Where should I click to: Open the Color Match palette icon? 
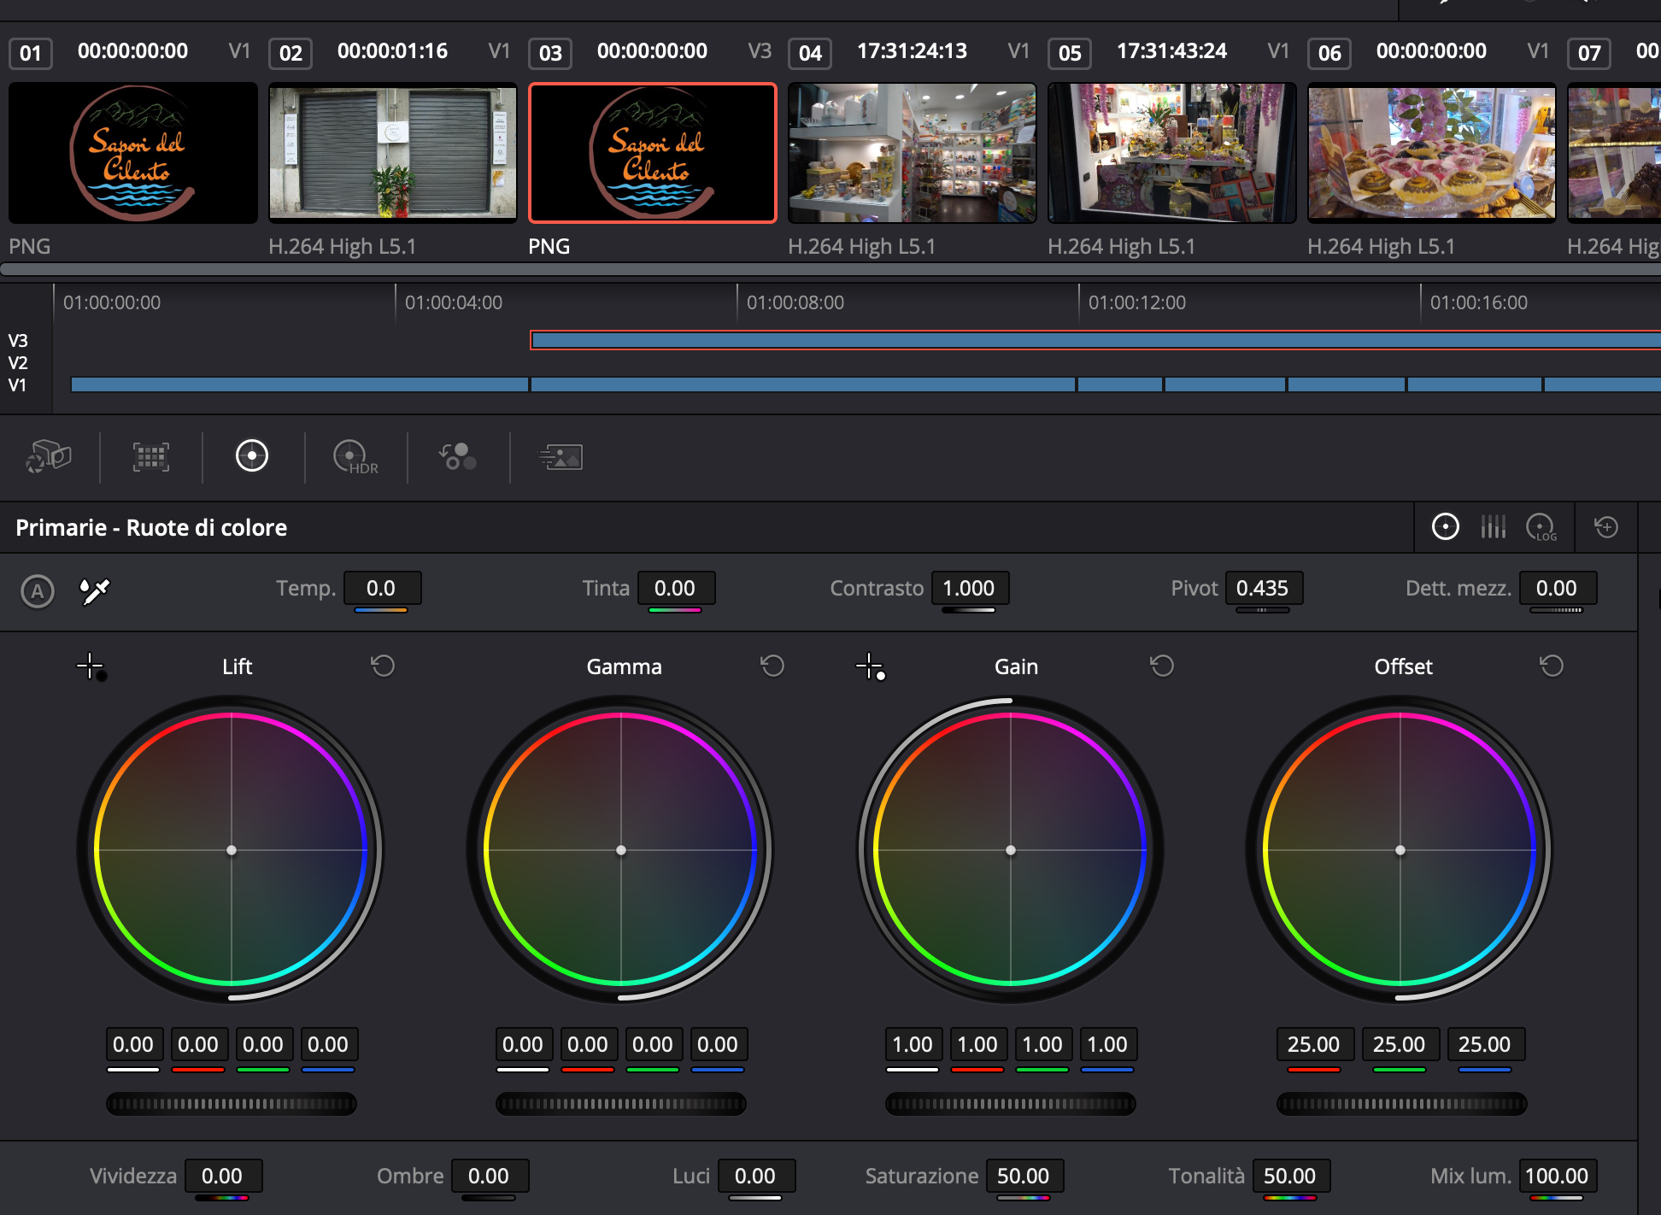tap(151, 457)
